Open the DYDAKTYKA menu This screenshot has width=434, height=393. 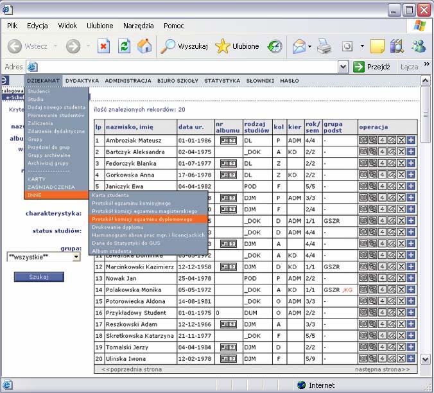82,81
